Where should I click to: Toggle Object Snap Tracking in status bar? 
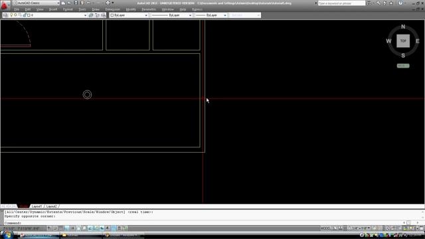tap(90, 228)
